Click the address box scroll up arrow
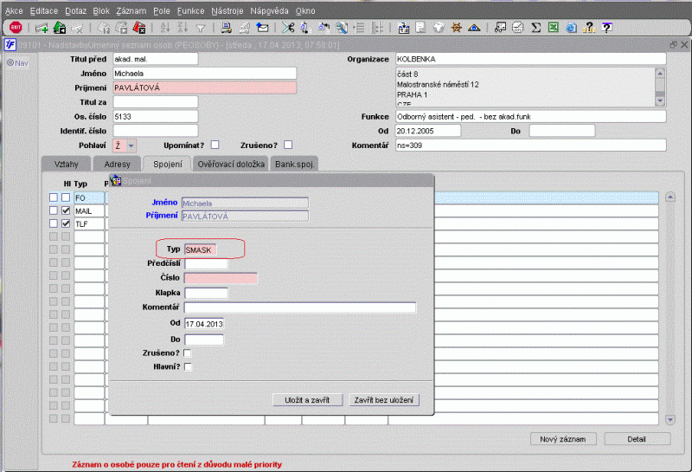 [x=660, y=74]
